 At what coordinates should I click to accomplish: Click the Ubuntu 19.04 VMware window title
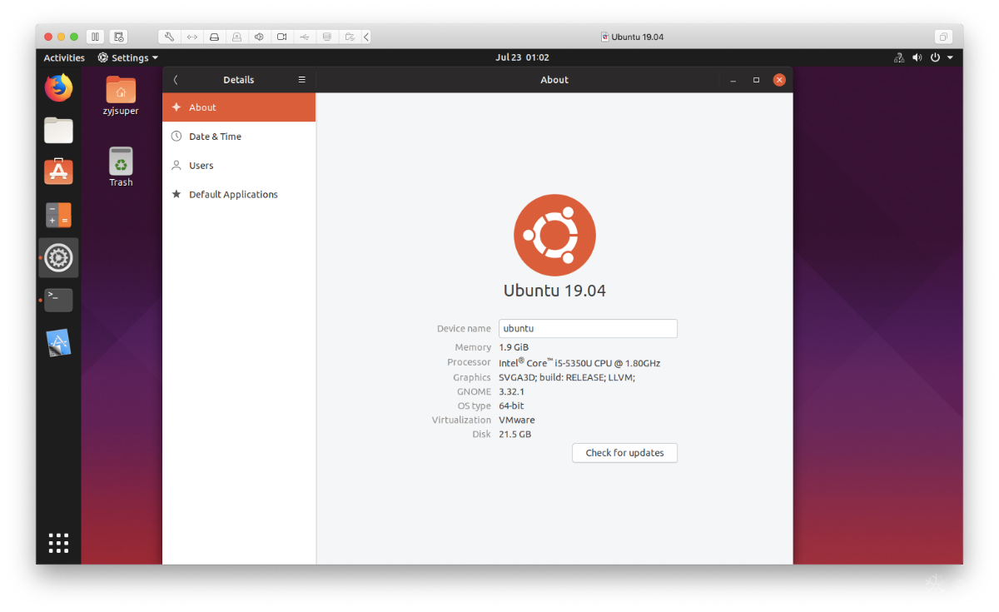point(632,37)
